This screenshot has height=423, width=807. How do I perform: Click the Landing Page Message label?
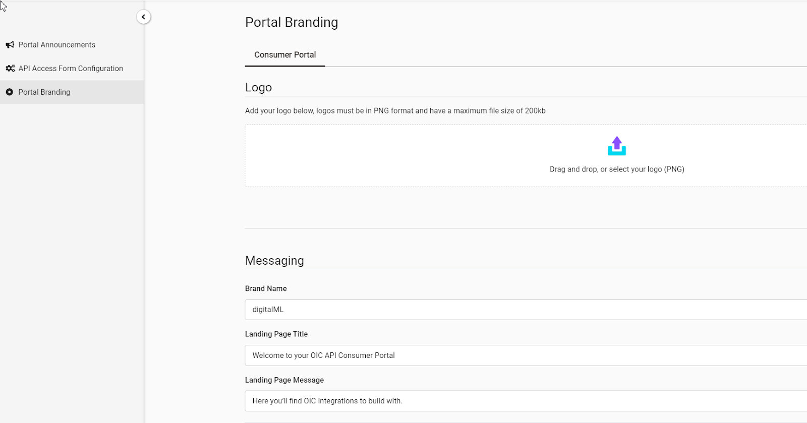[x=284, y=380]
